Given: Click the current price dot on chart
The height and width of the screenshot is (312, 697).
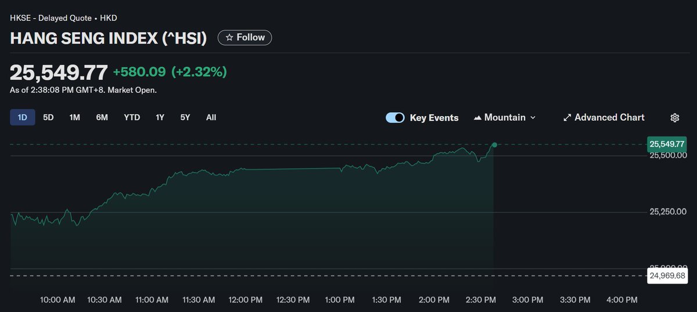Looking at the screenshot, I should click(494, 144).
